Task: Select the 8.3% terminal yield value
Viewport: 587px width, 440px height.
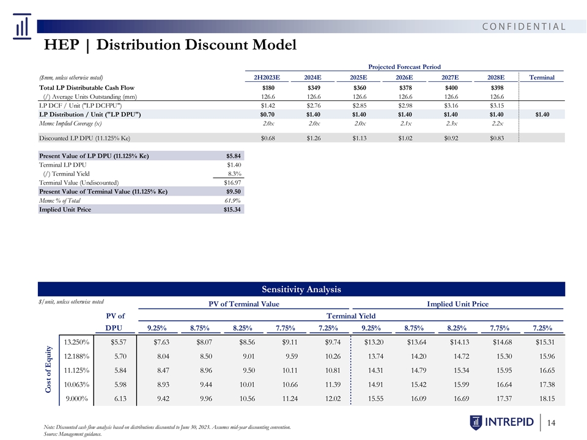Action: 235,174
